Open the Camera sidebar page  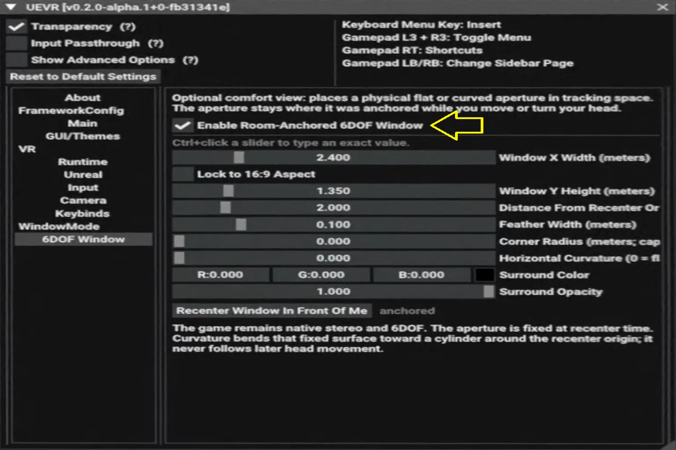coord(83,200)
